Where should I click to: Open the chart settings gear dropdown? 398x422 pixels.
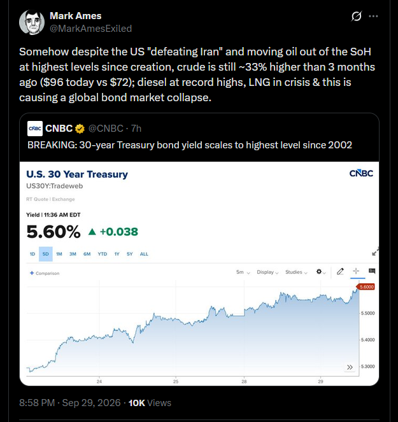click(x=321, y=272)
